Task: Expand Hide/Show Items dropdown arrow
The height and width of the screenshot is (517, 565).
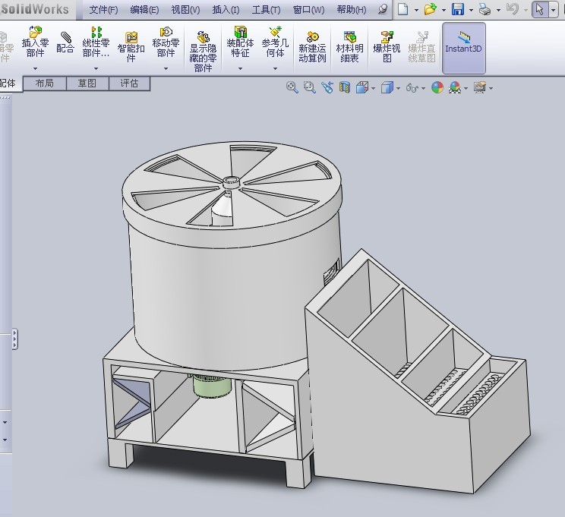Action: [x=424, y=88]
